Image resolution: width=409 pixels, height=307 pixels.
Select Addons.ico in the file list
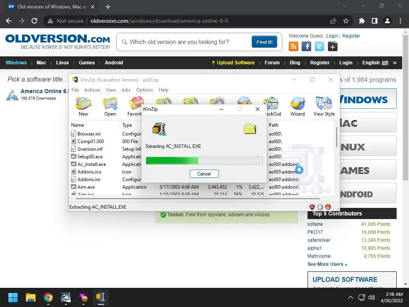[89, 172]
